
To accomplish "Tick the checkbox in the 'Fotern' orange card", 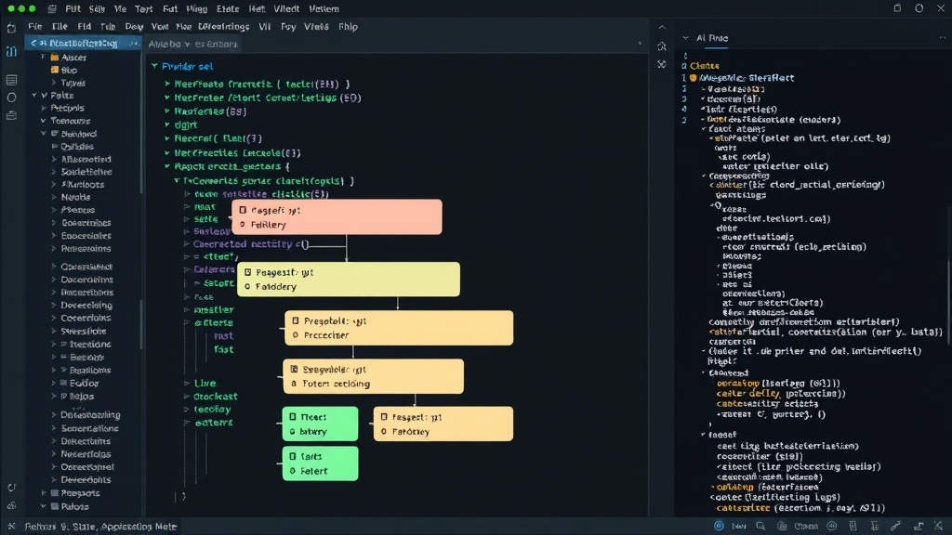I will pos(295,369).
